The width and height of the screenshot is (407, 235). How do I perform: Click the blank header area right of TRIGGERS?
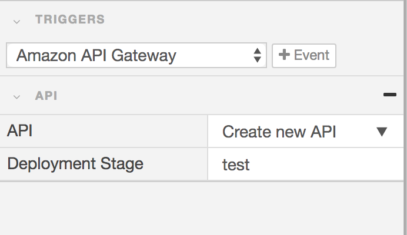[253, 19]
